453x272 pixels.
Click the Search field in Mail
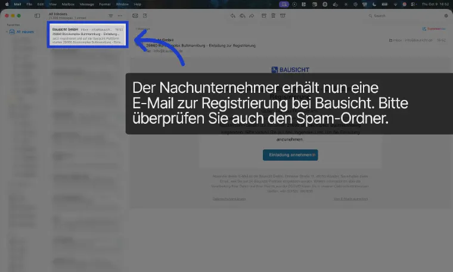(405, 16)
